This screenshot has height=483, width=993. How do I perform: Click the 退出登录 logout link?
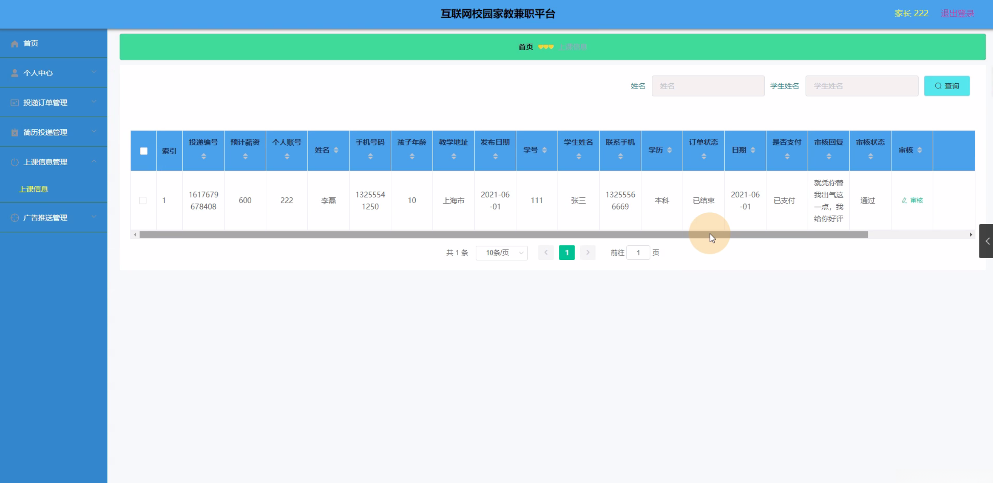[957, 14]
